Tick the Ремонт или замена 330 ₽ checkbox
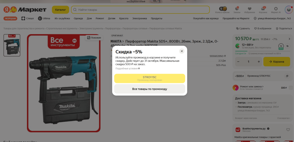This screenshot has height=142, width=294. [290, 87]
